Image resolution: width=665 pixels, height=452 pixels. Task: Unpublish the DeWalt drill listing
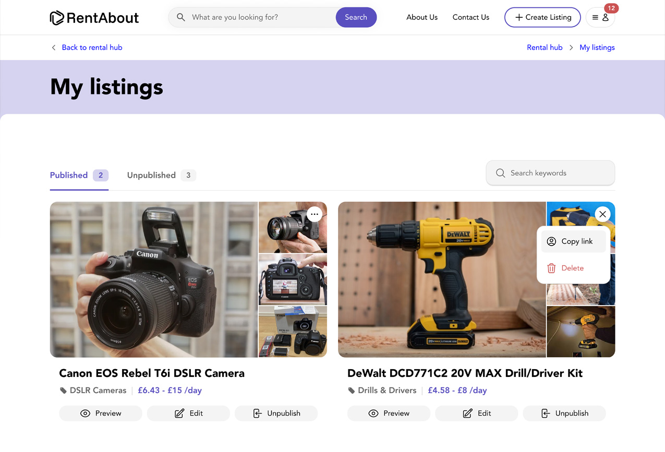click(x=564, y=413)
